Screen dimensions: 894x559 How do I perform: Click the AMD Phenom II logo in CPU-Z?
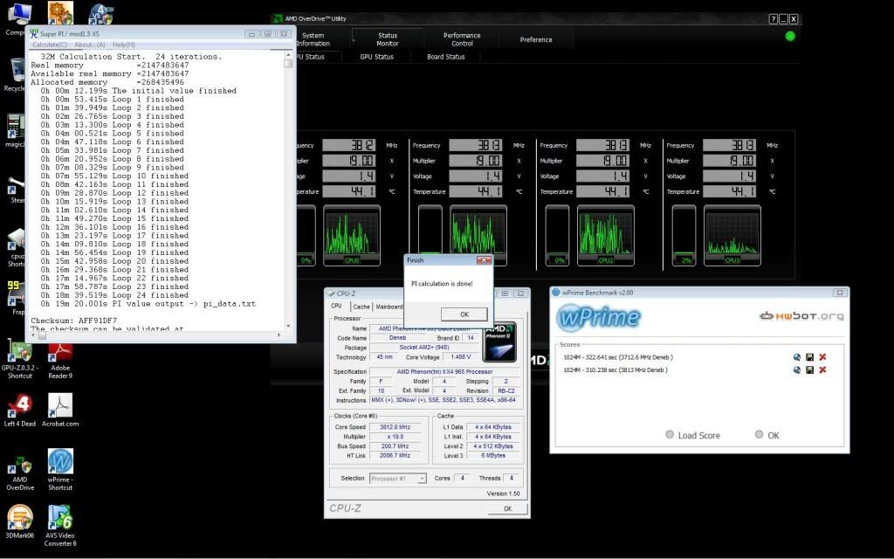pyautogui.click(x=499, y=342)
